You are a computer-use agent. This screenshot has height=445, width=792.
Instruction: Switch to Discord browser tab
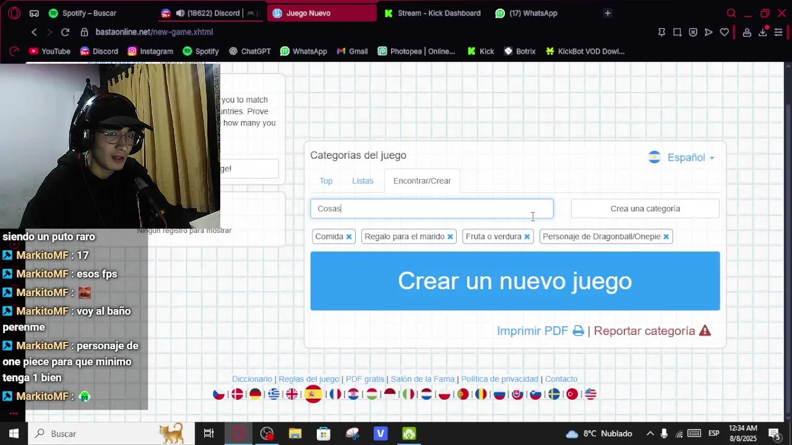click(210, 13)
